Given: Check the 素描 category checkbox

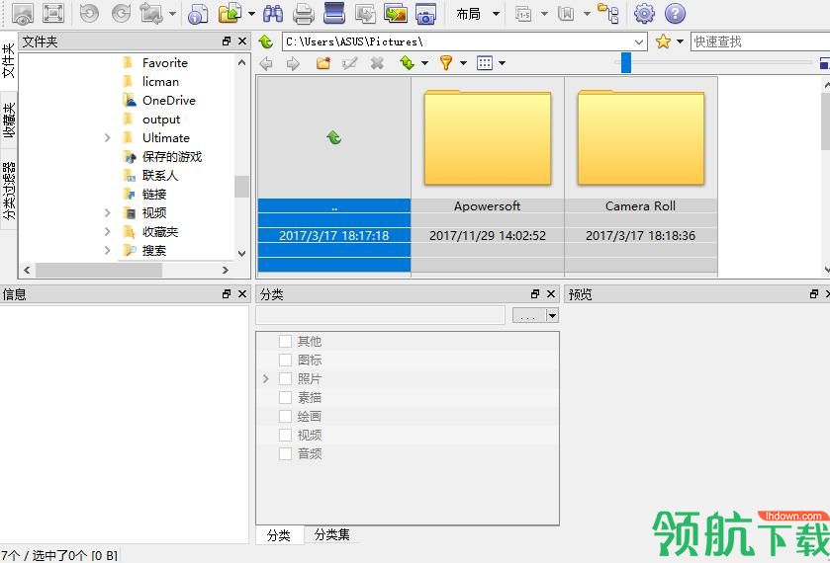Looking at the screenshot, I should (x=285, y=397).
